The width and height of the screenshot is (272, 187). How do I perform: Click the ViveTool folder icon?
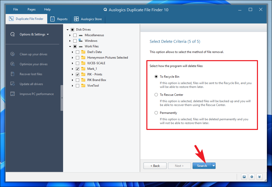click(x=83, y=85)
